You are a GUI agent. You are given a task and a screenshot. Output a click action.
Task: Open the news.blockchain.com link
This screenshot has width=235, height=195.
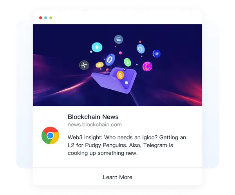pyautogui.click(x=94, y=124)
